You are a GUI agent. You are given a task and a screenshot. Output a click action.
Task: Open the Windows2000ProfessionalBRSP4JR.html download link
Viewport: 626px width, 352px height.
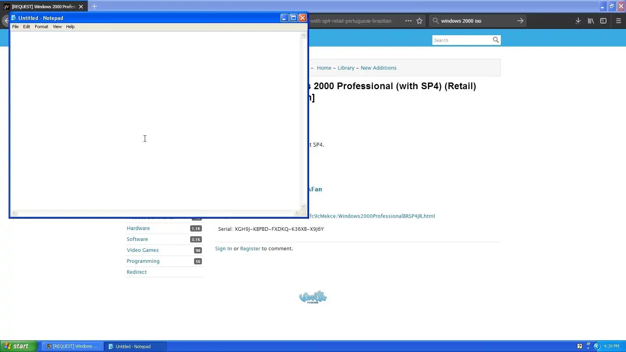[372, 216]
